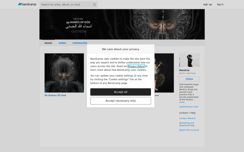Open the log in link
The image size is (244, 152).
[x=220, y=4]
